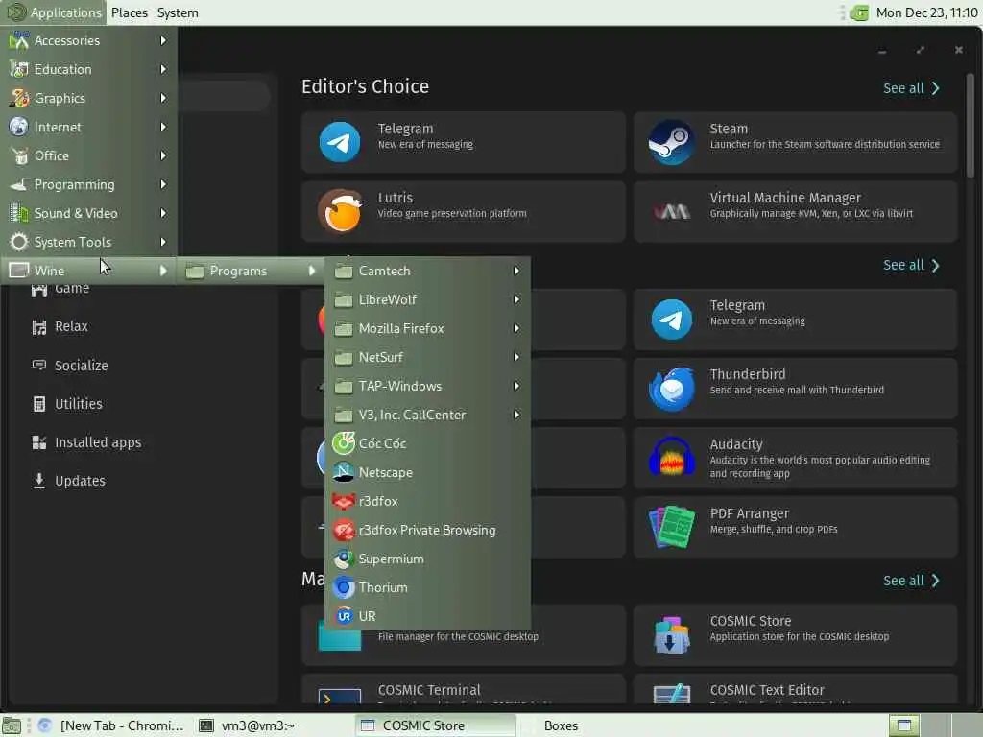Expand the TAP-Windows folder submenu
The width and height of the screenshot is (983, 737).
427,386
